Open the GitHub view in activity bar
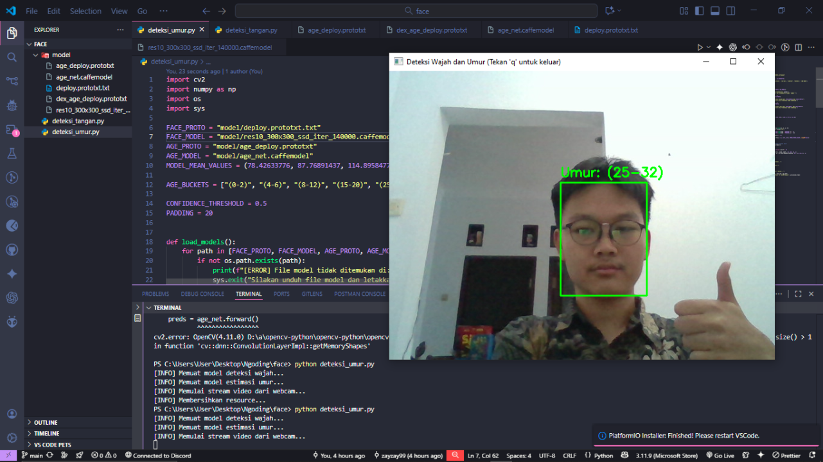This screenshot has height=462, width=823. coord(12,250)
